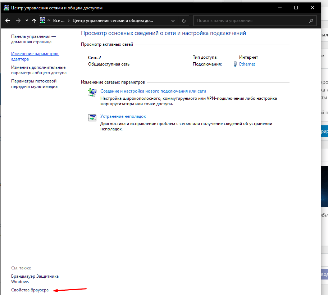Click the new connection setup icon
Screen dimensions: 328x295
coord(92,92)
